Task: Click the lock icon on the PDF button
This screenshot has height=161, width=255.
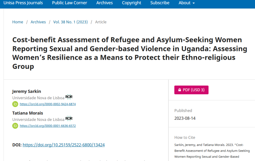Action: click(x=179, y=90)
